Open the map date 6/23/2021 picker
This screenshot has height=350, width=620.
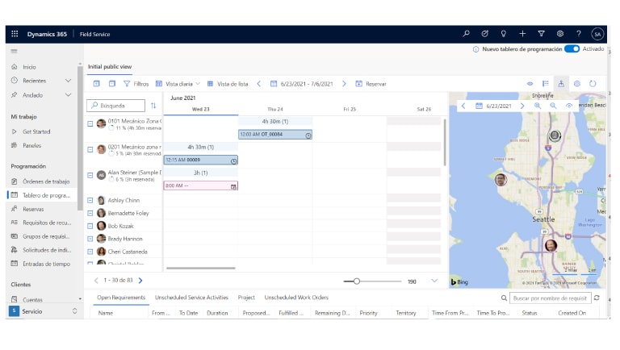493,106
